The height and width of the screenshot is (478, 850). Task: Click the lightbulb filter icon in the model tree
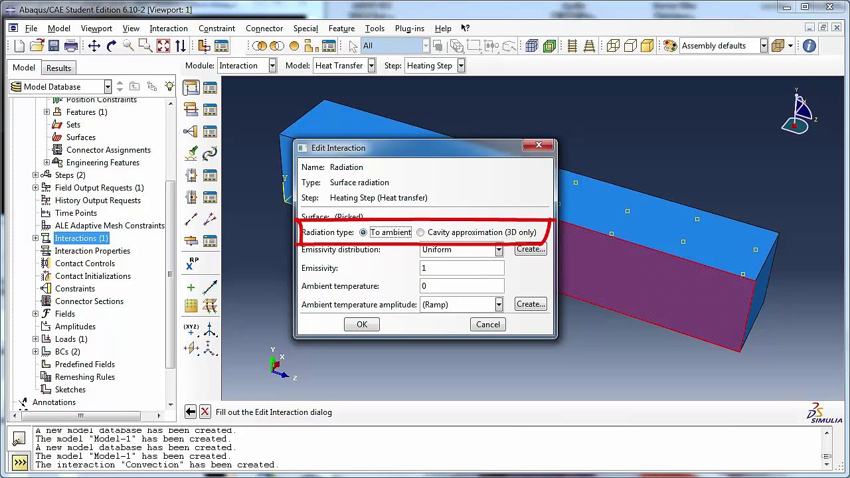pyautogui.click(x=170, y=87)
